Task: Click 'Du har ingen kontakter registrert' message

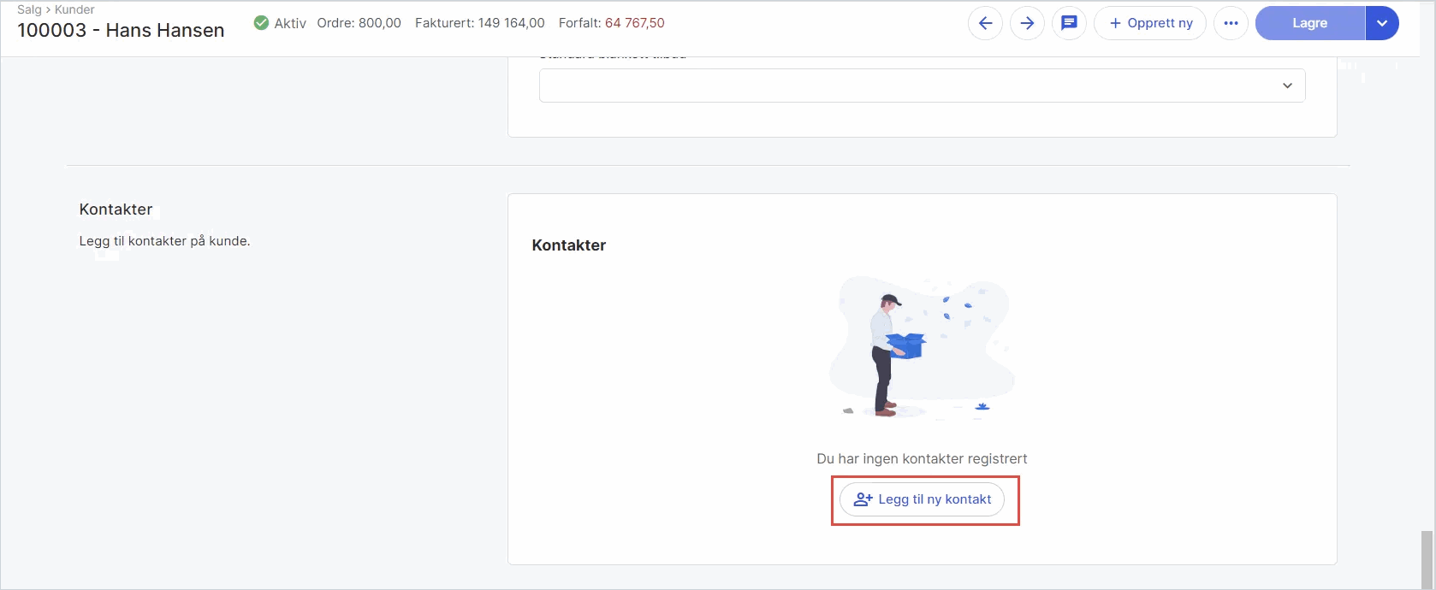Action: click(x=922, y=459)
